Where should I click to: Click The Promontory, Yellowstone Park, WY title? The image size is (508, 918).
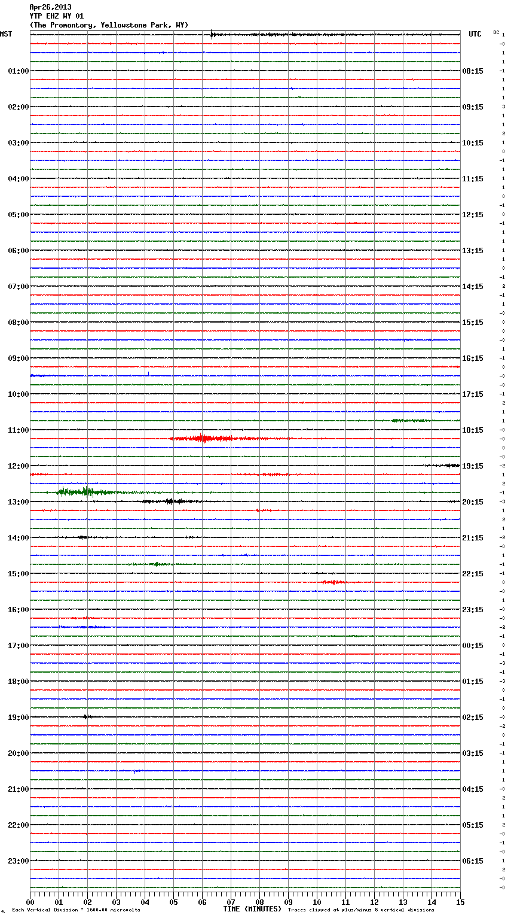tap(109, 25)
